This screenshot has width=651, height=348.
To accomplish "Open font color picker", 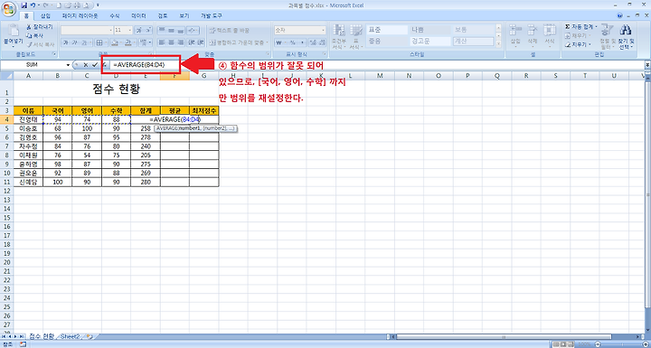I will coord(128,42).
